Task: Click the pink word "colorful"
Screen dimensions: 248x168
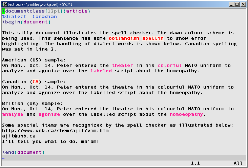Action: click(170, 66)
